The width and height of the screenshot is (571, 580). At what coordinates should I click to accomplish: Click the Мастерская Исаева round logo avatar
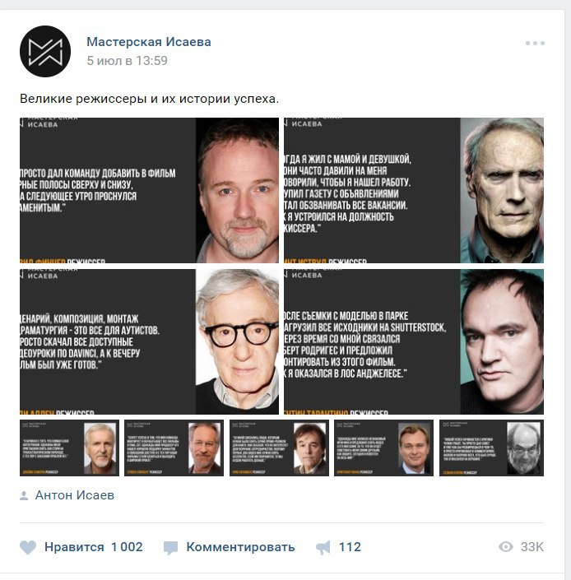coord(45,51)
